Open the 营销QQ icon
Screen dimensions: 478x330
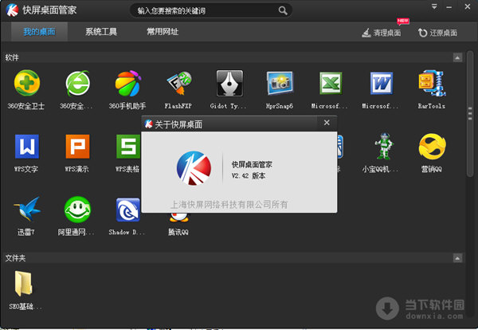coord(432,147)
